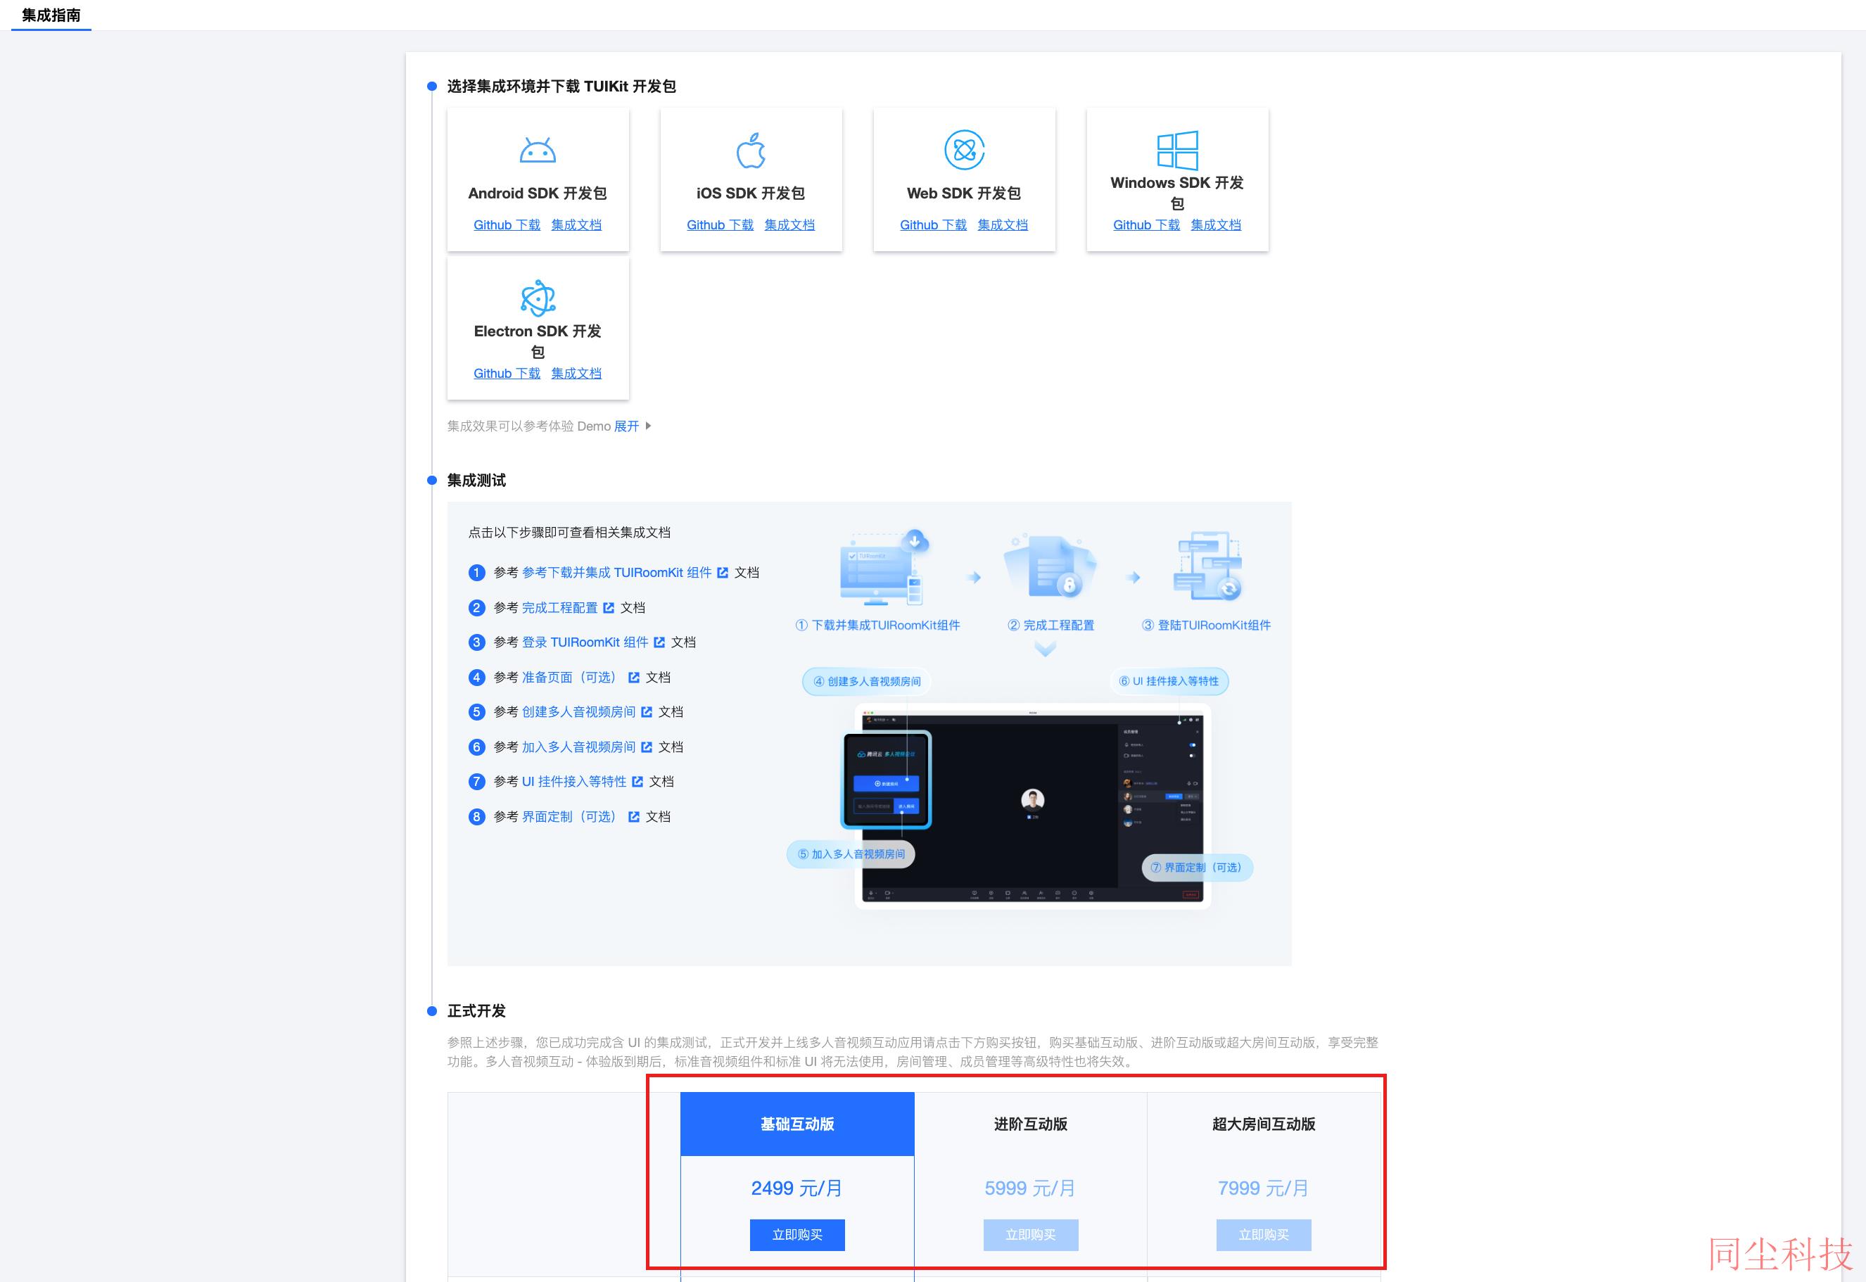Click the Windows SDK logo icon
The height and width of the screenshot is (1282, 1866).
tap(1176, 150)
